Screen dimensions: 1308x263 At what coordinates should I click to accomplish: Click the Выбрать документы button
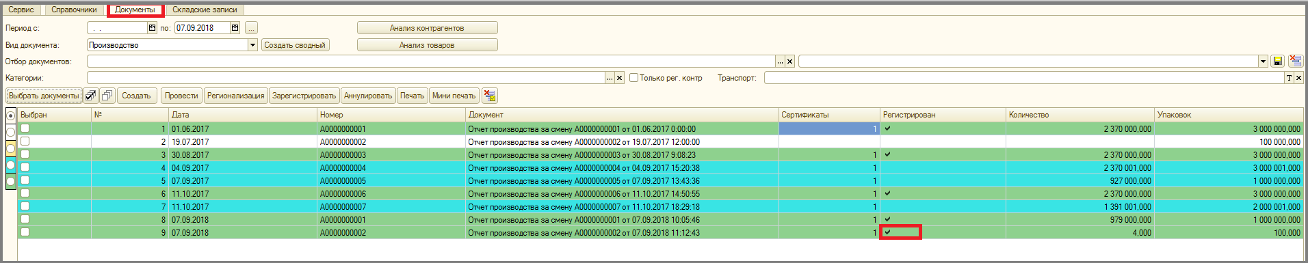point(44,96)
